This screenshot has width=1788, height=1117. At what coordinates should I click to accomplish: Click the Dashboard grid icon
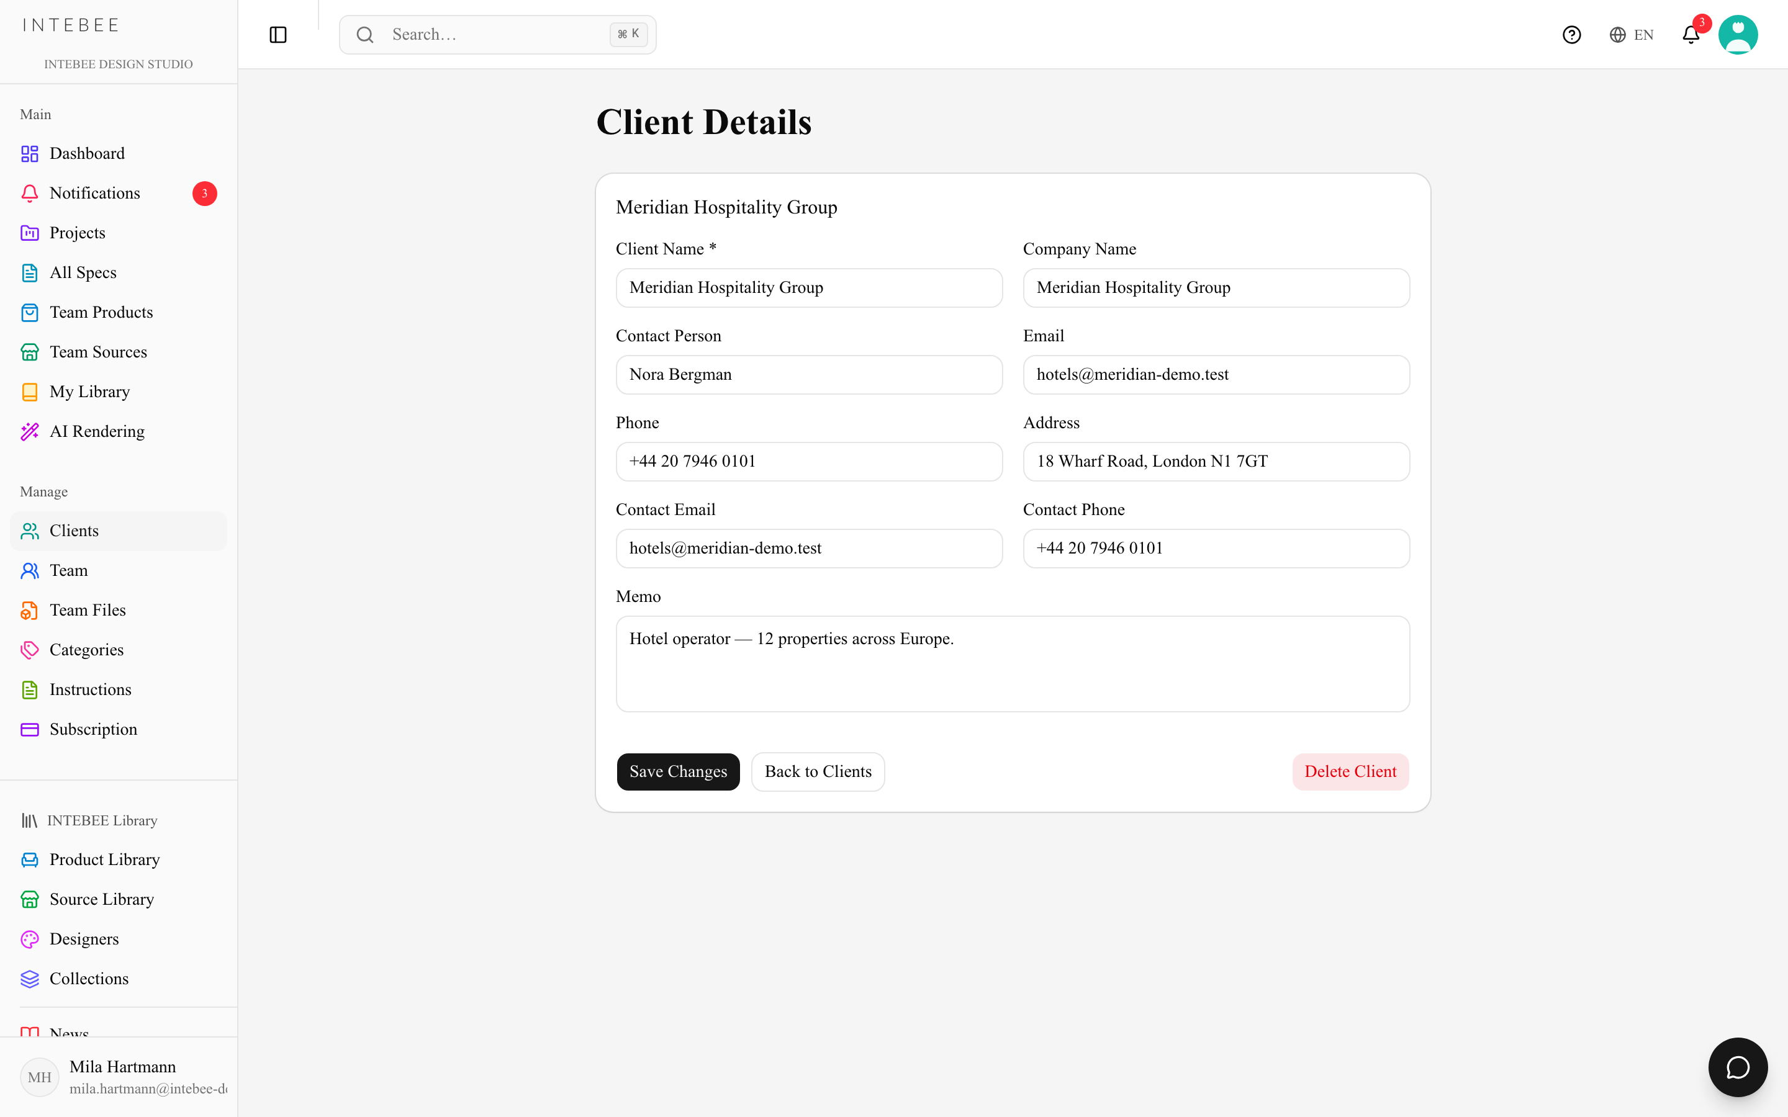click(x=30, y=154)
